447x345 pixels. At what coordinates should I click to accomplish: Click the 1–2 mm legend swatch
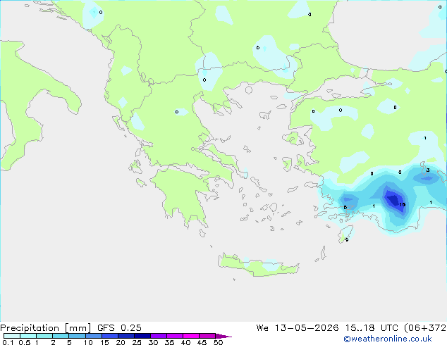click(44, 336)
